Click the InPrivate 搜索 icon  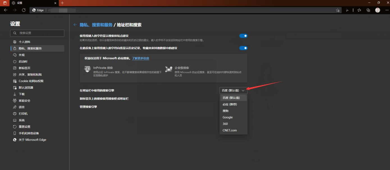click(88, 69)
